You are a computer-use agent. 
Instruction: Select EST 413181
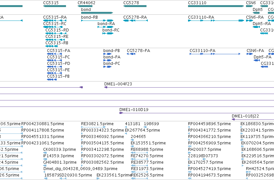click(x=133, y=124)
